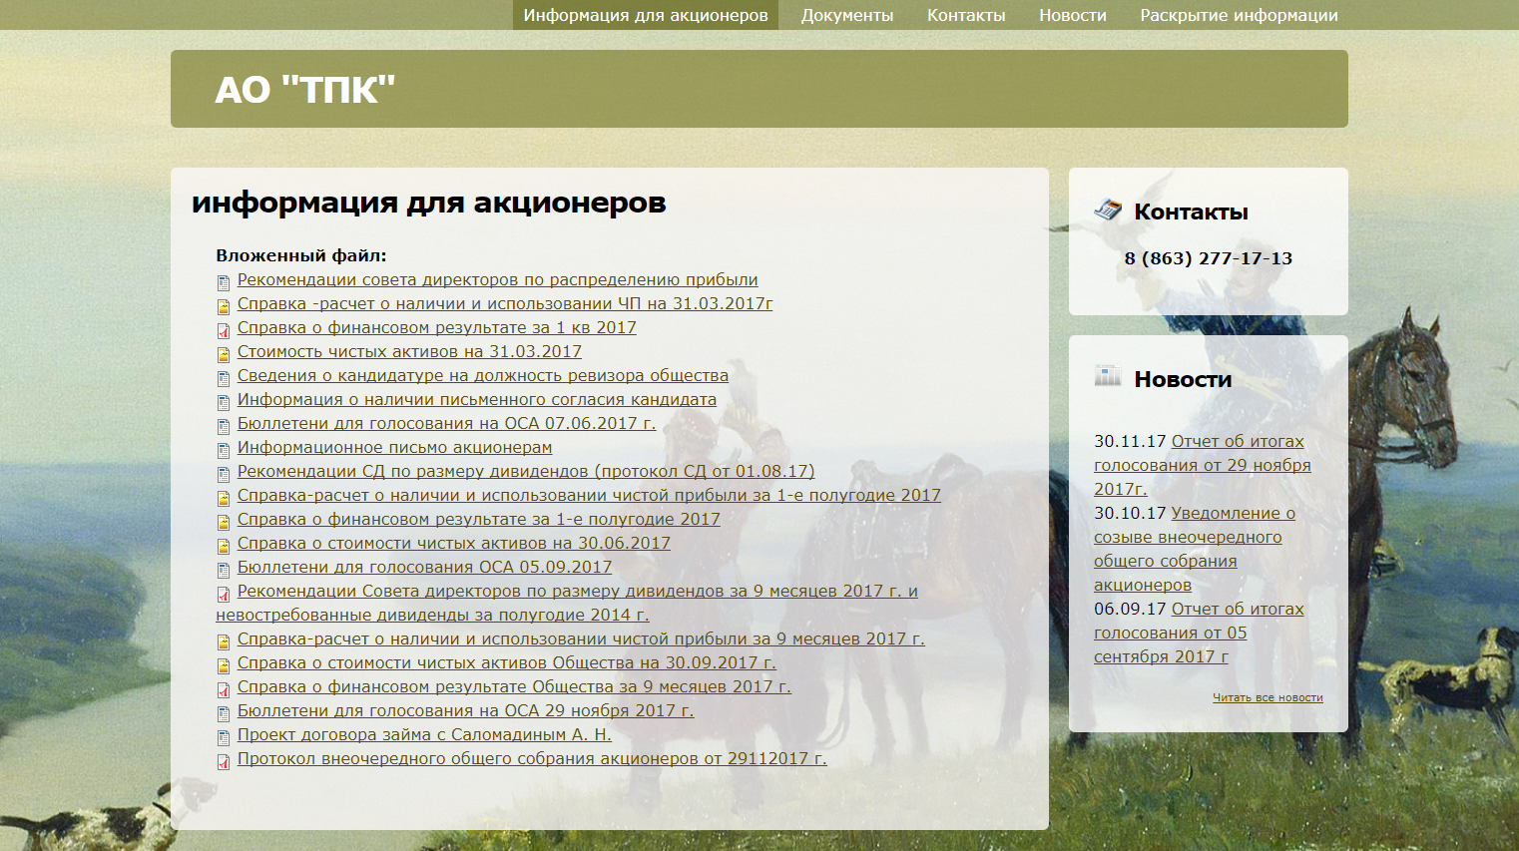This screenshot has height=851, width=1519.
Task: Click document icon beside 'Информационное письмо акционерам'
Action: click(x=224, y=450)
